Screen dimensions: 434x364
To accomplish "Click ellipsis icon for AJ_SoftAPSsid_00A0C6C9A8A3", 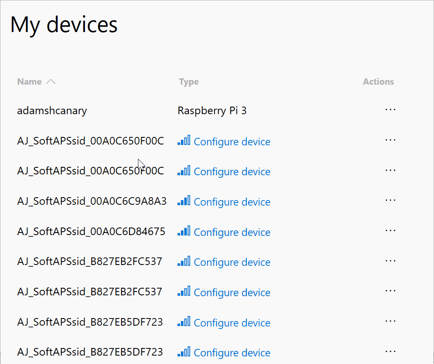I will point(390,200).
